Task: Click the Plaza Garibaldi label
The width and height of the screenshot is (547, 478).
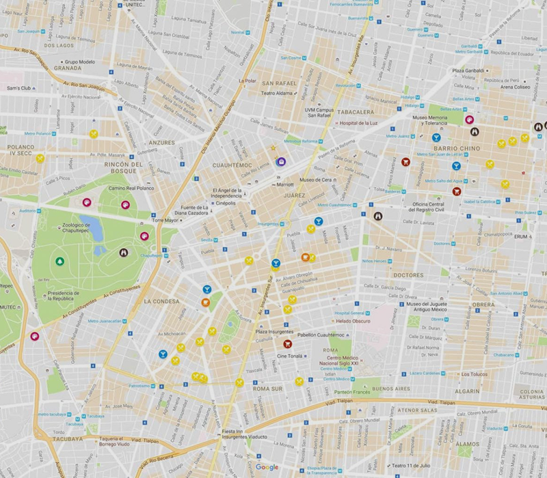Action: click(468, 70)
